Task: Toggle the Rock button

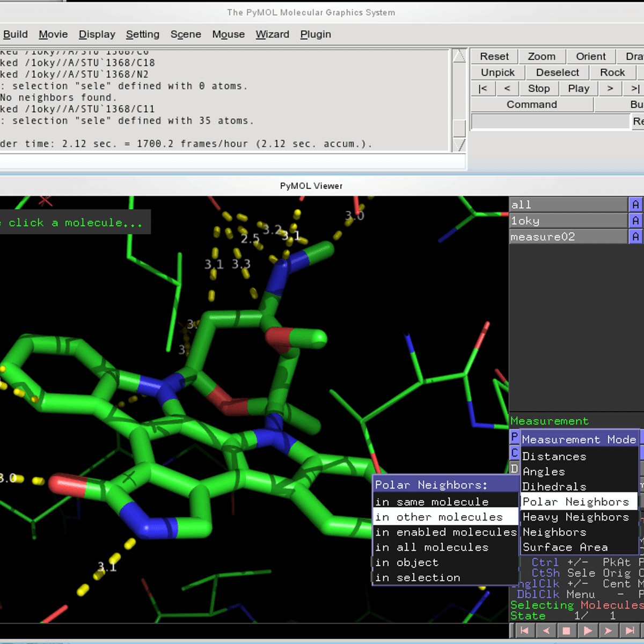Action: (x=612, y=72)
